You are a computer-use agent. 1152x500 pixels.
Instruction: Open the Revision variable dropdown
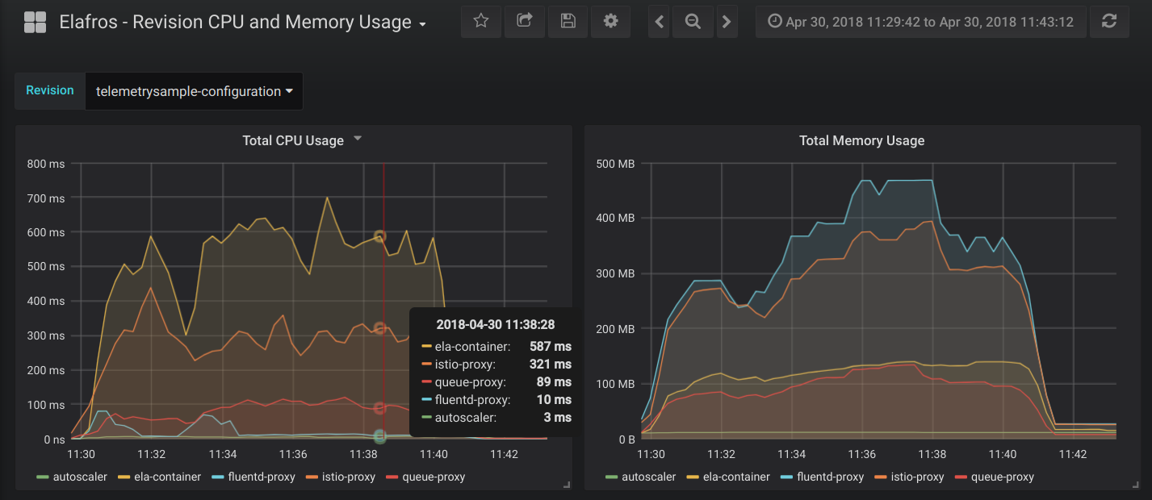click(x=194, y=91)
